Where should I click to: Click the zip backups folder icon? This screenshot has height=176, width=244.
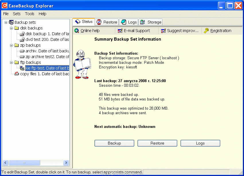point(17,45)
